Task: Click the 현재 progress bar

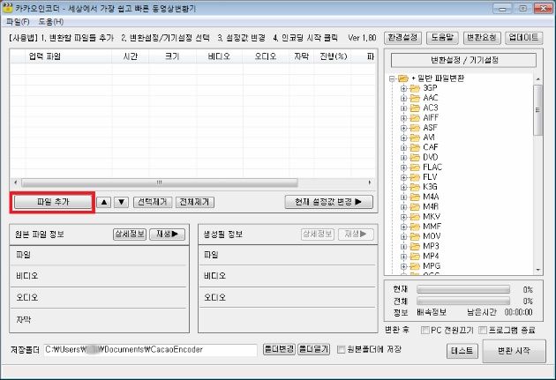Action: [463, 290]
